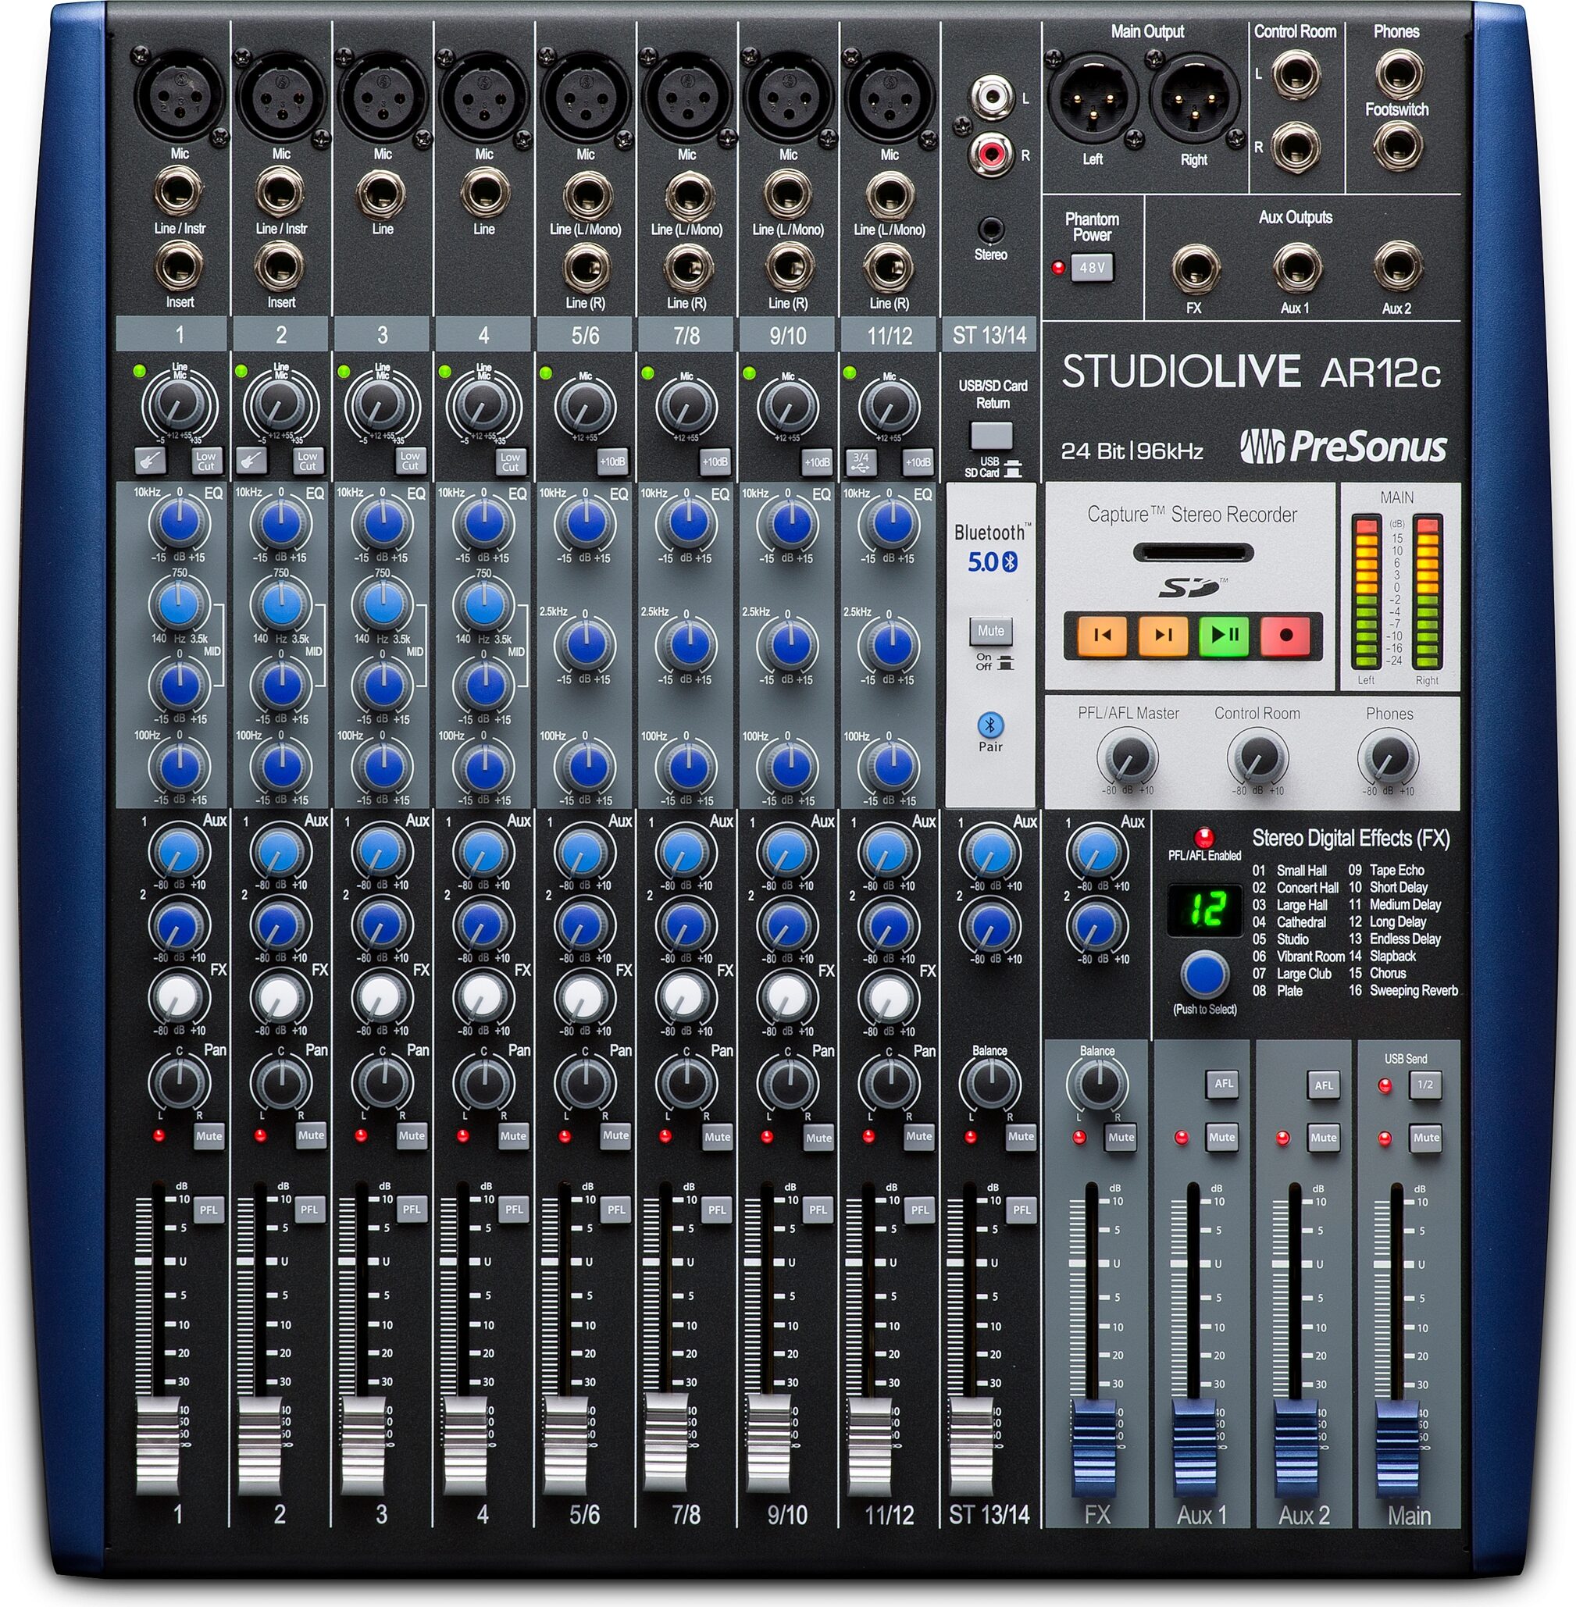1576x1607 pixels.
Task: Engage channel 2 guitar instrument button
Action: pos(251,460)
